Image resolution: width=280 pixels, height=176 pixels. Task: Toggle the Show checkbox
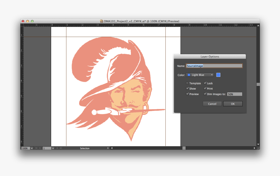point(187,89)
